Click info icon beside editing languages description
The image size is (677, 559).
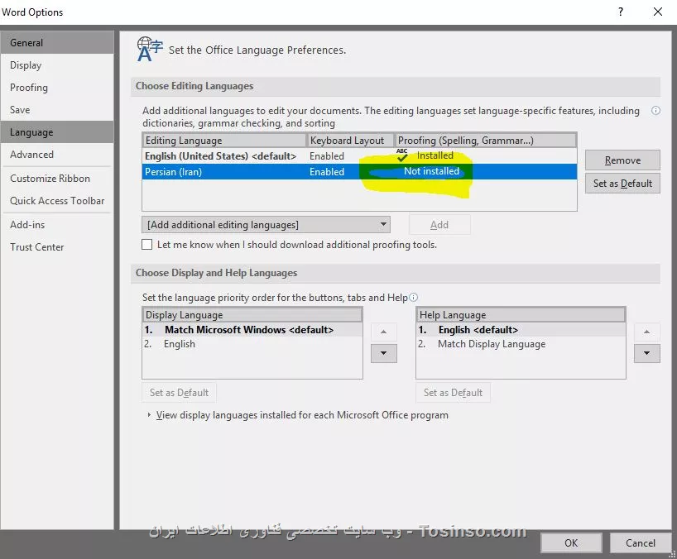coord(655,111)
